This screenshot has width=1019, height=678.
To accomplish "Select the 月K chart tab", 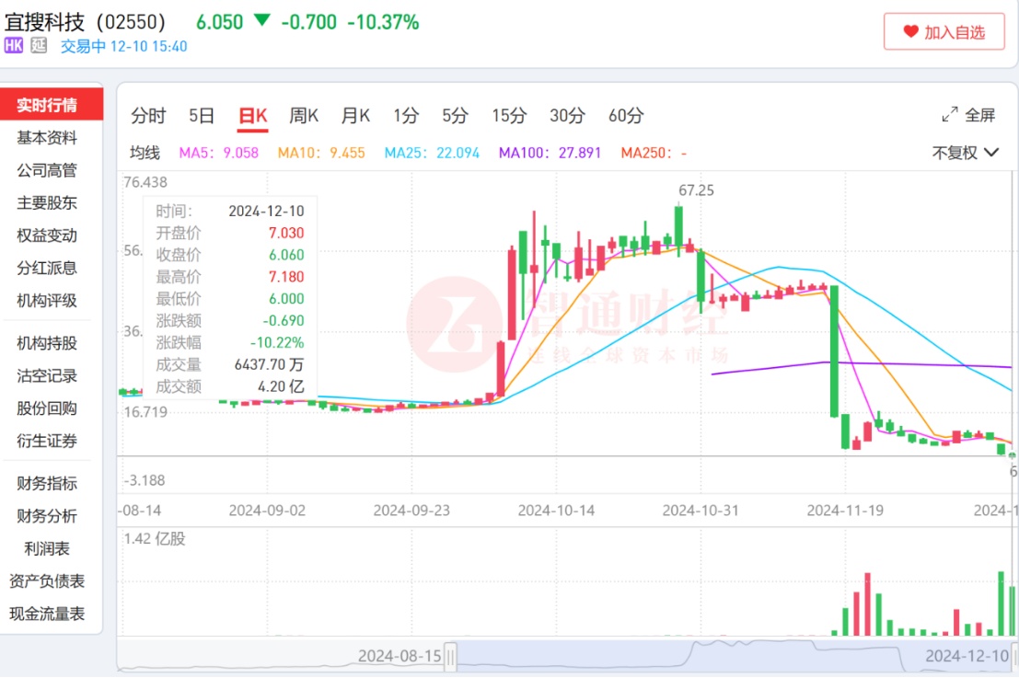I will coord(355,116).
